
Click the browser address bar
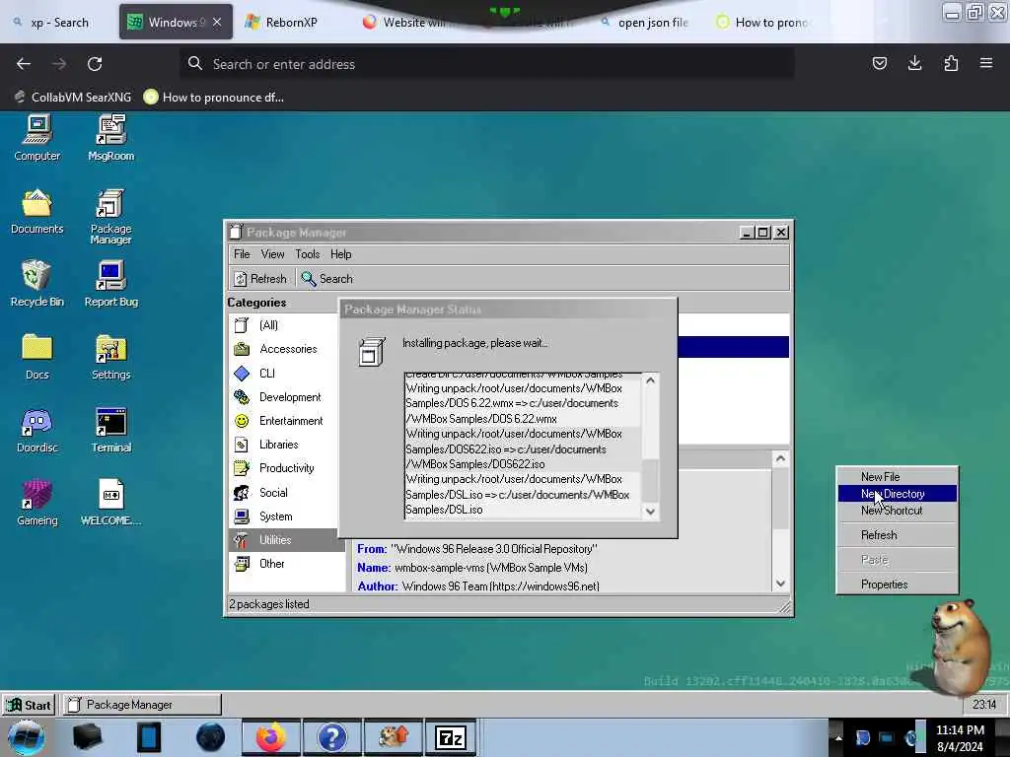click(x=486, y=64)
